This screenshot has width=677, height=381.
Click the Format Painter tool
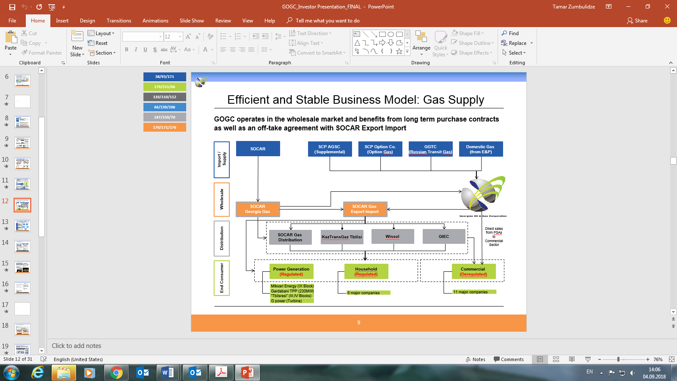[41, 53]
